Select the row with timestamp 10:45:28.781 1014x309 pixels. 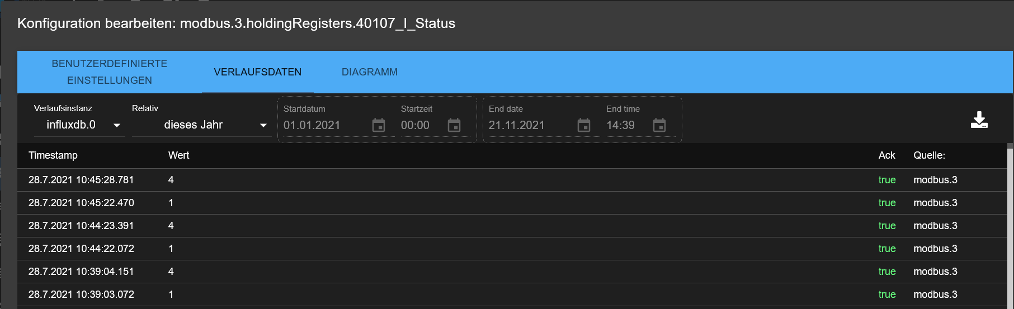click(512, 180)
